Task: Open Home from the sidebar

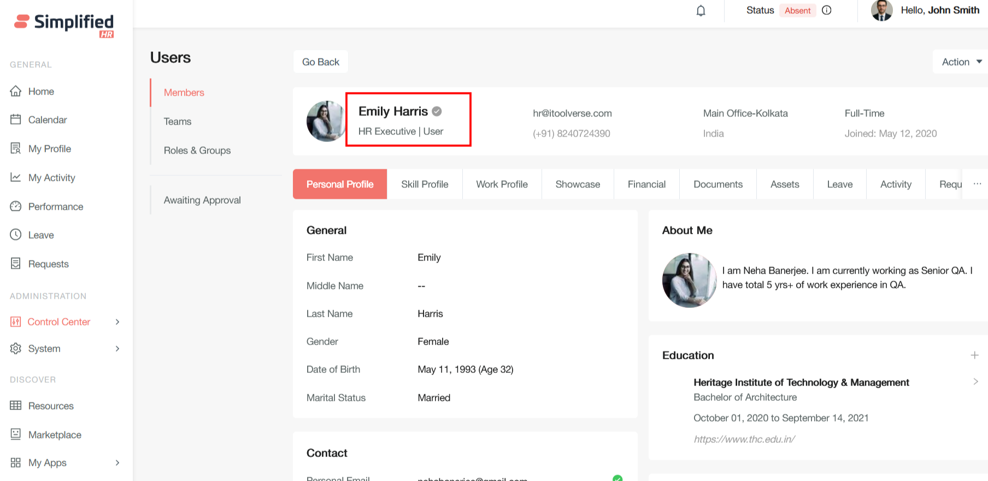Action: click(40, 91)
